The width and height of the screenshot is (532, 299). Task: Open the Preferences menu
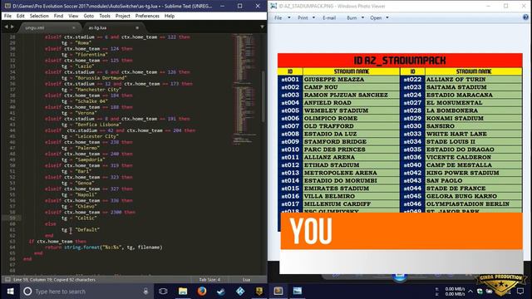(x=147, y=16)
